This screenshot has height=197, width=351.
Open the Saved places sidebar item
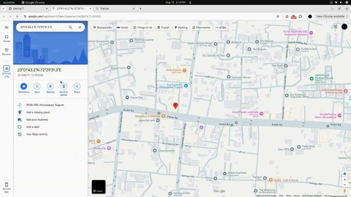7,39
